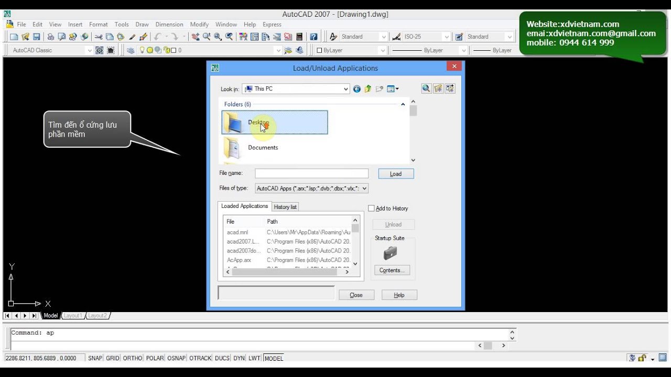Viewport: 671px width, 377px height.
Task: Open the Dimension menu
Action: tap(169, 24)
